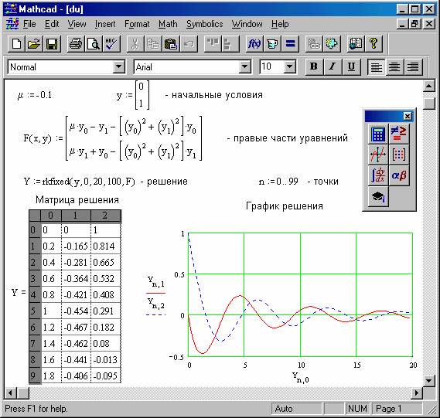Image resolution: width=440 pixels, height=418 pixels.
Task: Open the Help menu
Action: pyautogui.click(x=280, y=24)
